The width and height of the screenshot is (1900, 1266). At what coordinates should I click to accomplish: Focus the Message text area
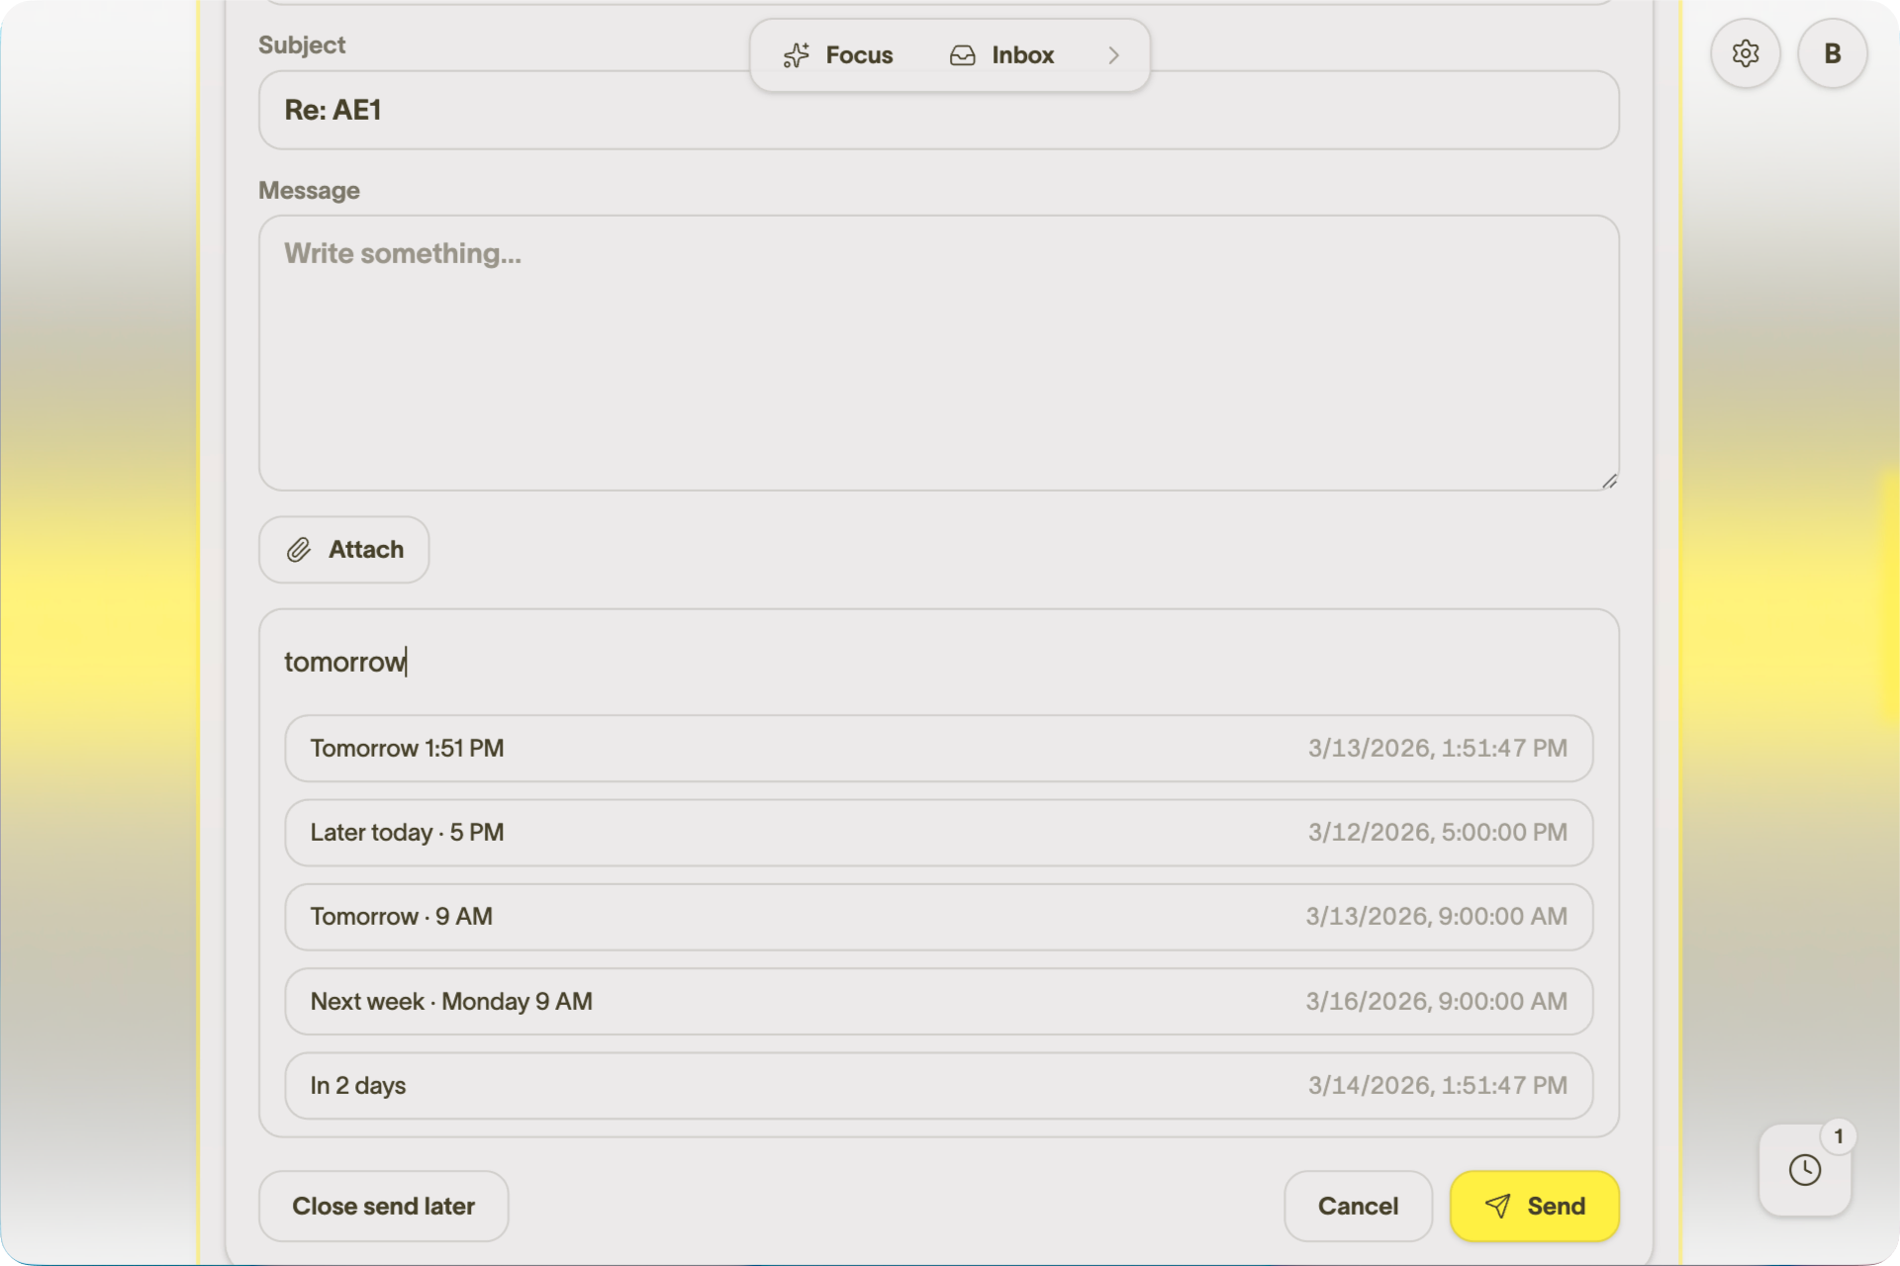point(938,353)
